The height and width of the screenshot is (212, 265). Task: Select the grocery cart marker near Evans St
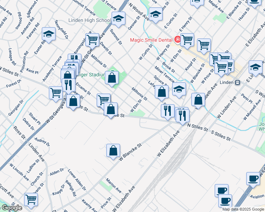(31, 199)
